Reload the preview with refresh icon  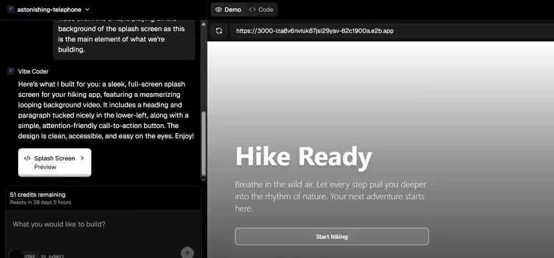(x=219, y=30)
